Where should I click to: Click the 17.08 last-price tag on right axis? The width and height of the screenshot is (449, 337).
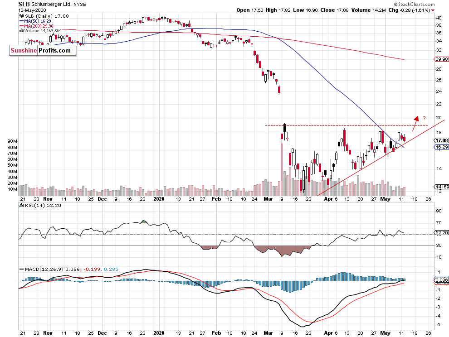441,140
